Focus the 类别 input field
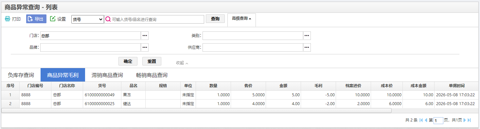The height and width of the screenshot is (129, 480). [x=253, y=36]
